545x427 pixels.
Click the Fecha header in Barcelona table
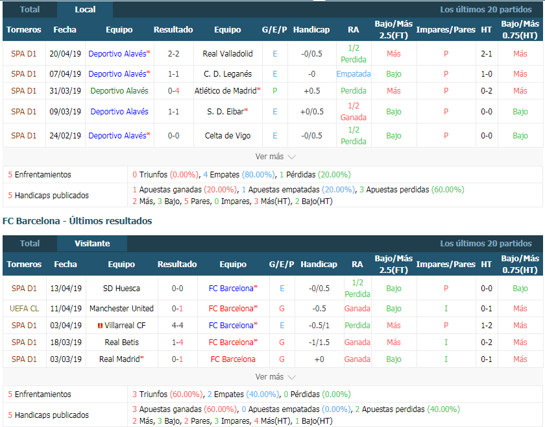coord(66,264)
